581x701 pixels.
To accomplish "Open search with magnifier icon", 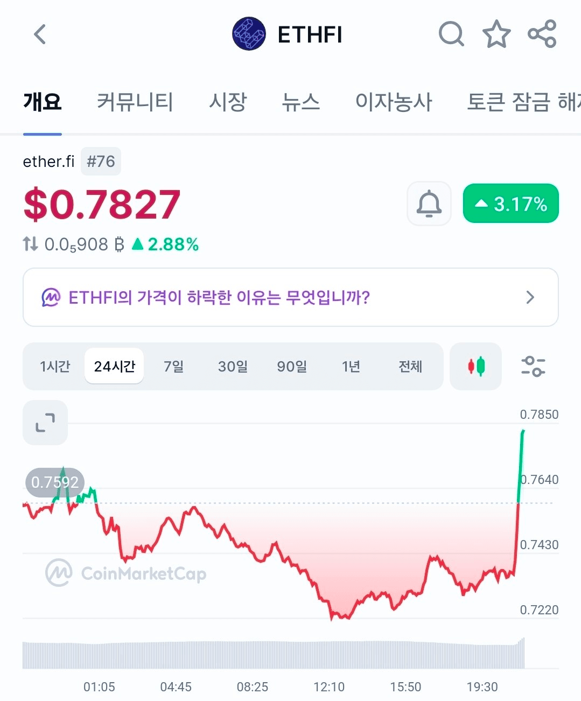I will click(451, 34).
